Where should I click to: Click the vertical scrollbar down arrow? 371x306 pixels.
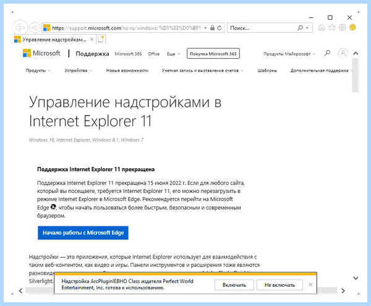(356, 278)
